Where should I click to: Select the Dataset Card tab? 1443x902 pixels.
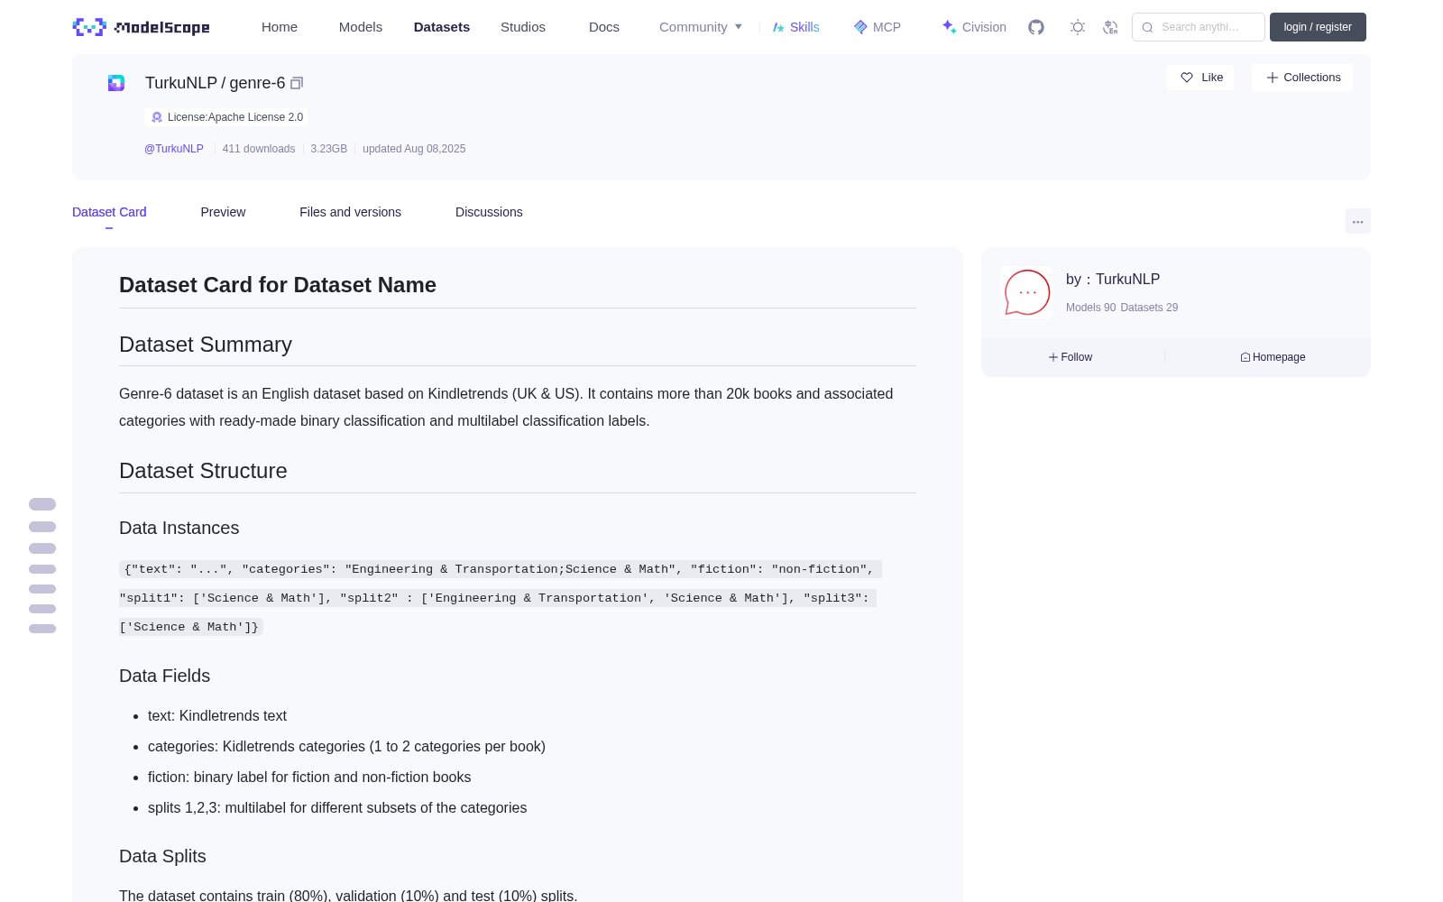point(109,212)
